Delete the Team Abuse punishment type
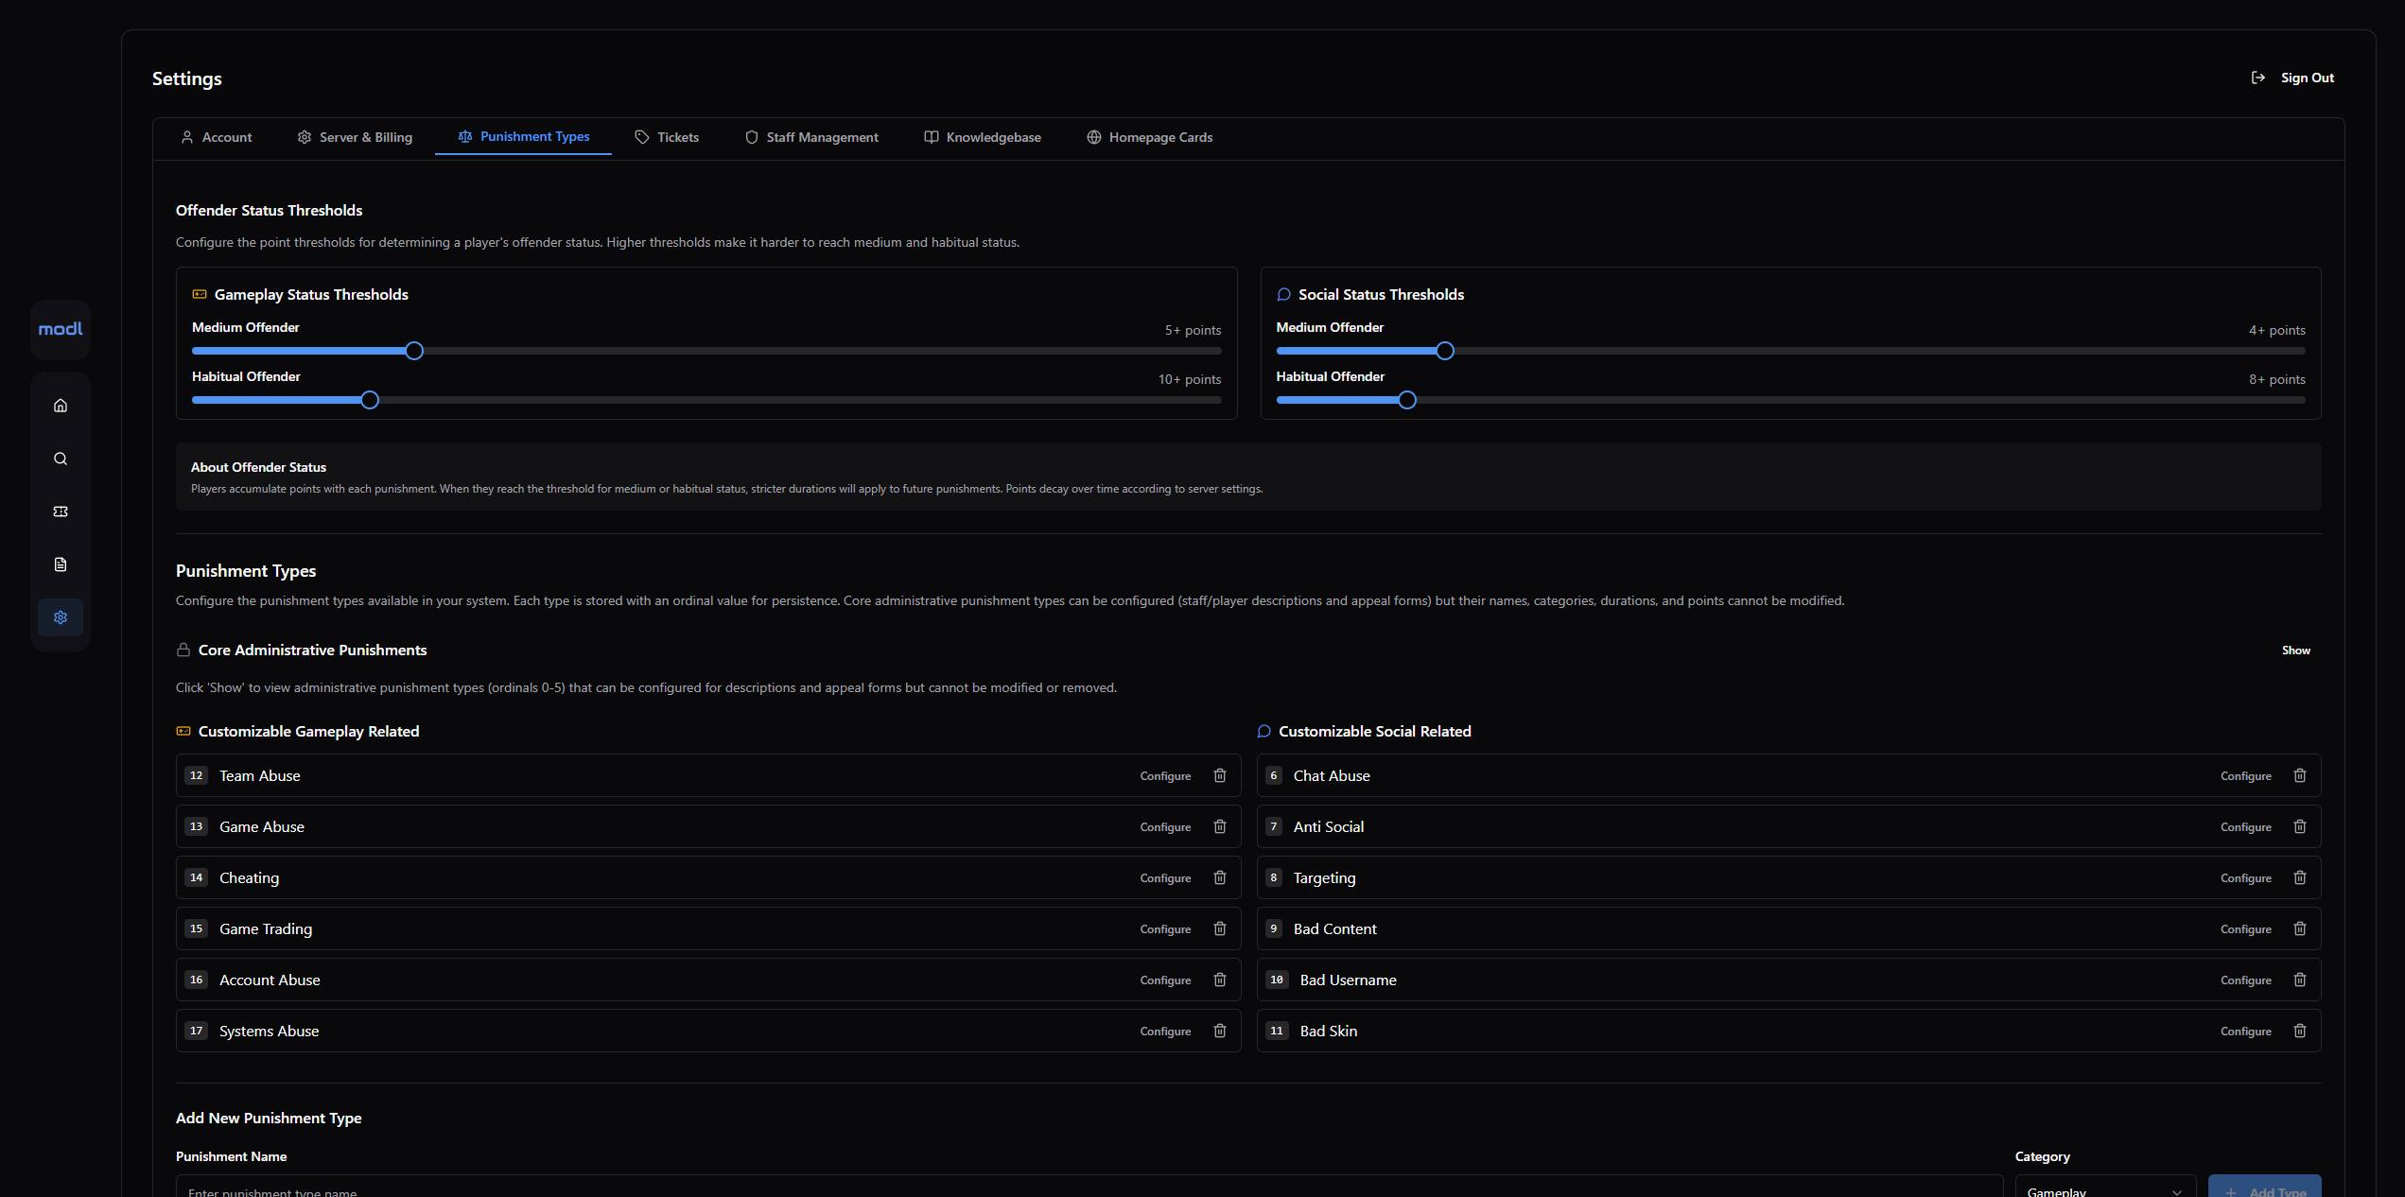This screenshot has height=1197, width=2405. tap(1220, 775)
